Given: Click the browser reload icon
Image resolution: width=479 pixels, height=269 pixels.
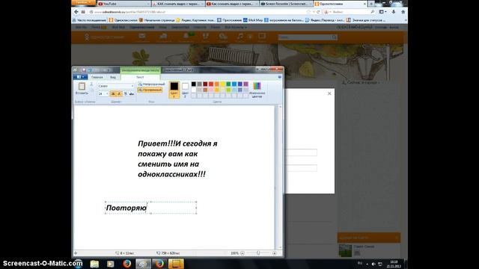Looking at the screenshot, I should click(x=318, y=12).
